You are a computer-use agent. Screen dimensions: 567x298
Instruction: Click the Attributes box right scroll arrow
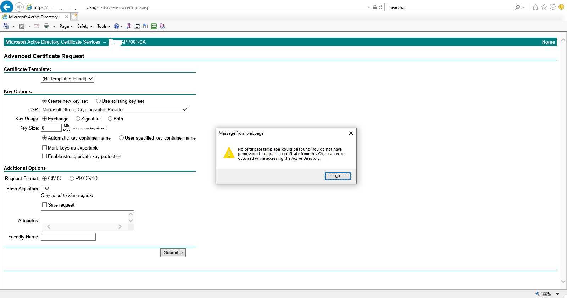[x=120, y=226]
